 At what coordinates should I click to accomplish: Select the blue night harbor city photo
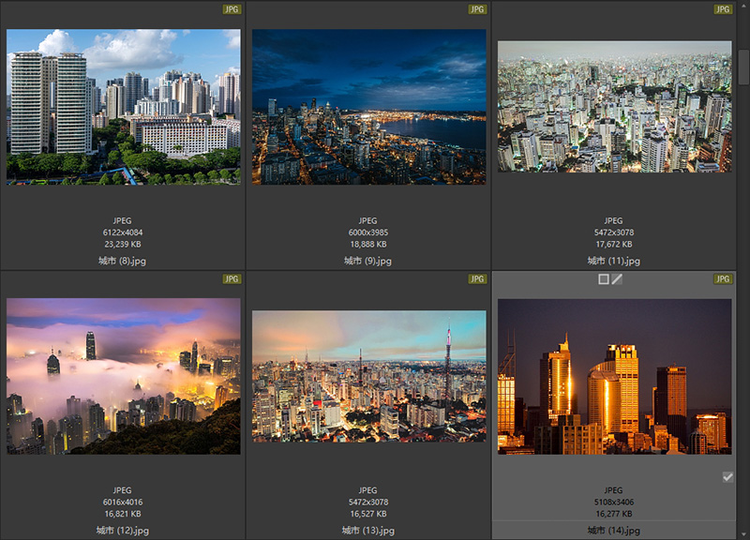point(368,106)
